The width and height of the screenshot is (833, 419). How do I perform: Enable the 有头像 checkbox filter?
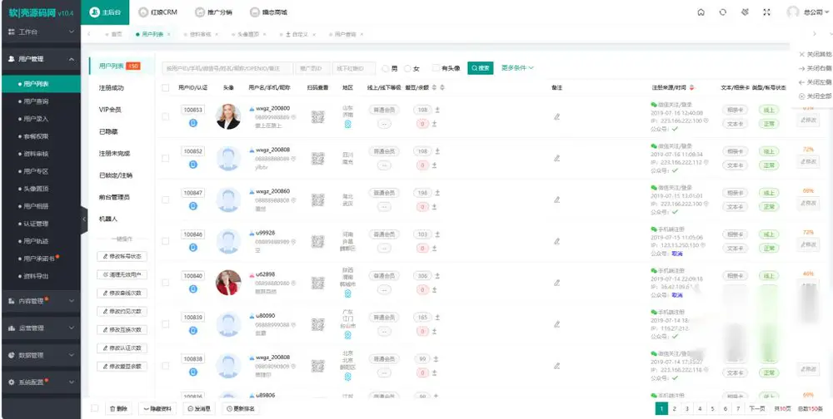[x=436, y=68]
